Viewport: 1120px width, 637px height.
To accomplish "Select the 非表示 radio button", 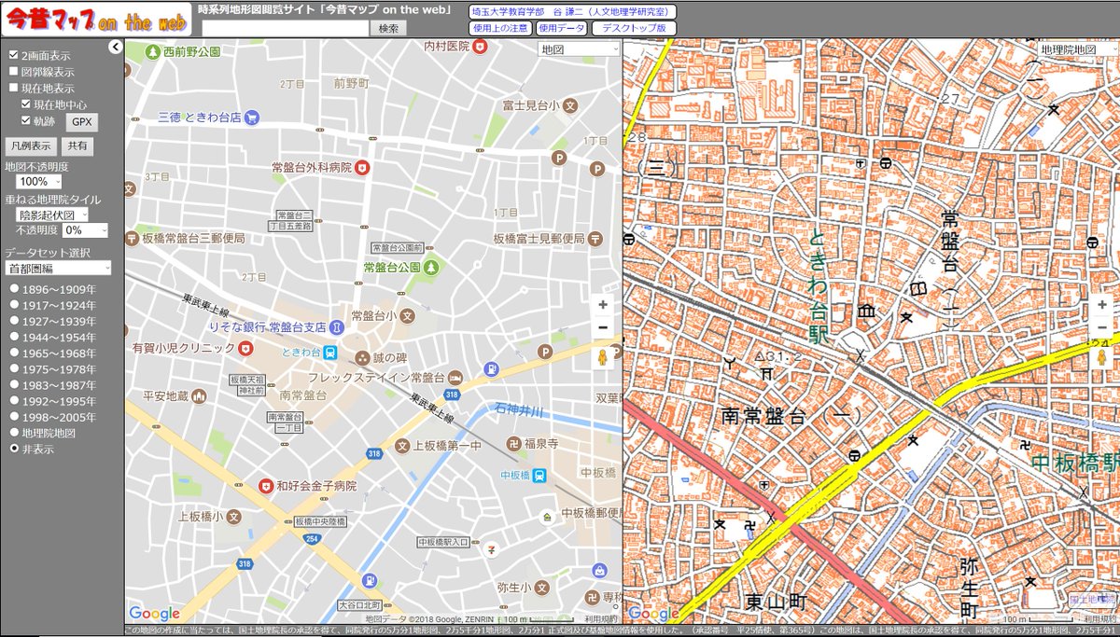I will [14, 449].
